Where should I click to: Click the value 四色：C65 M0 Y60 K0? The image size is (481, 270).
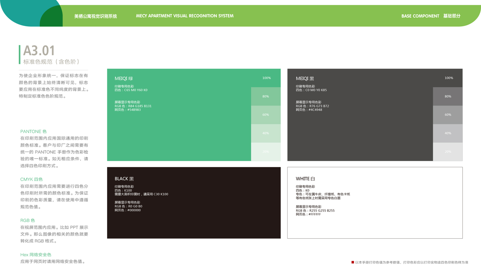[131, 90]
